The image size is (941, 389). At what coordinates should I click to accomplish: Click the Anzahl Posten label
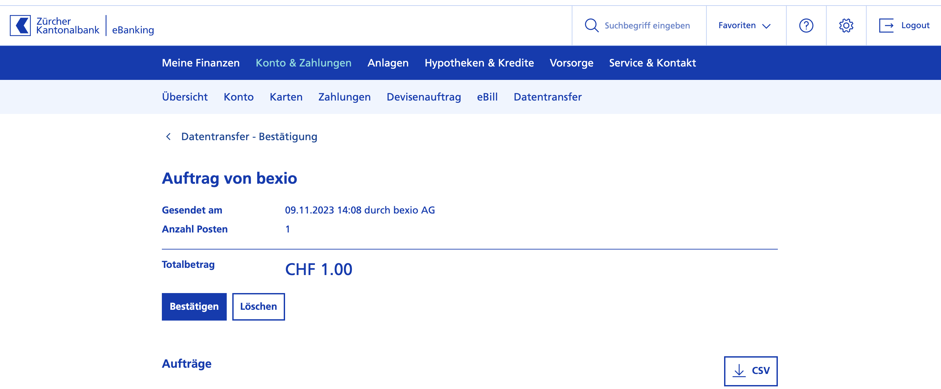195,229
